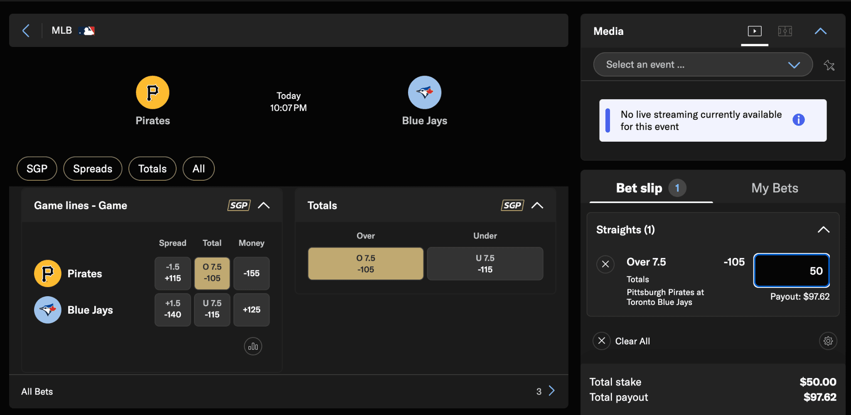
Task: Switch Media to field tracker view
Action: pos(785,31)
